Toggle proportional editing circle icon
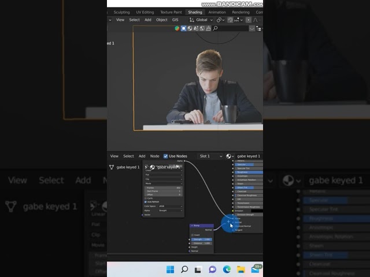 click(248, 20)
